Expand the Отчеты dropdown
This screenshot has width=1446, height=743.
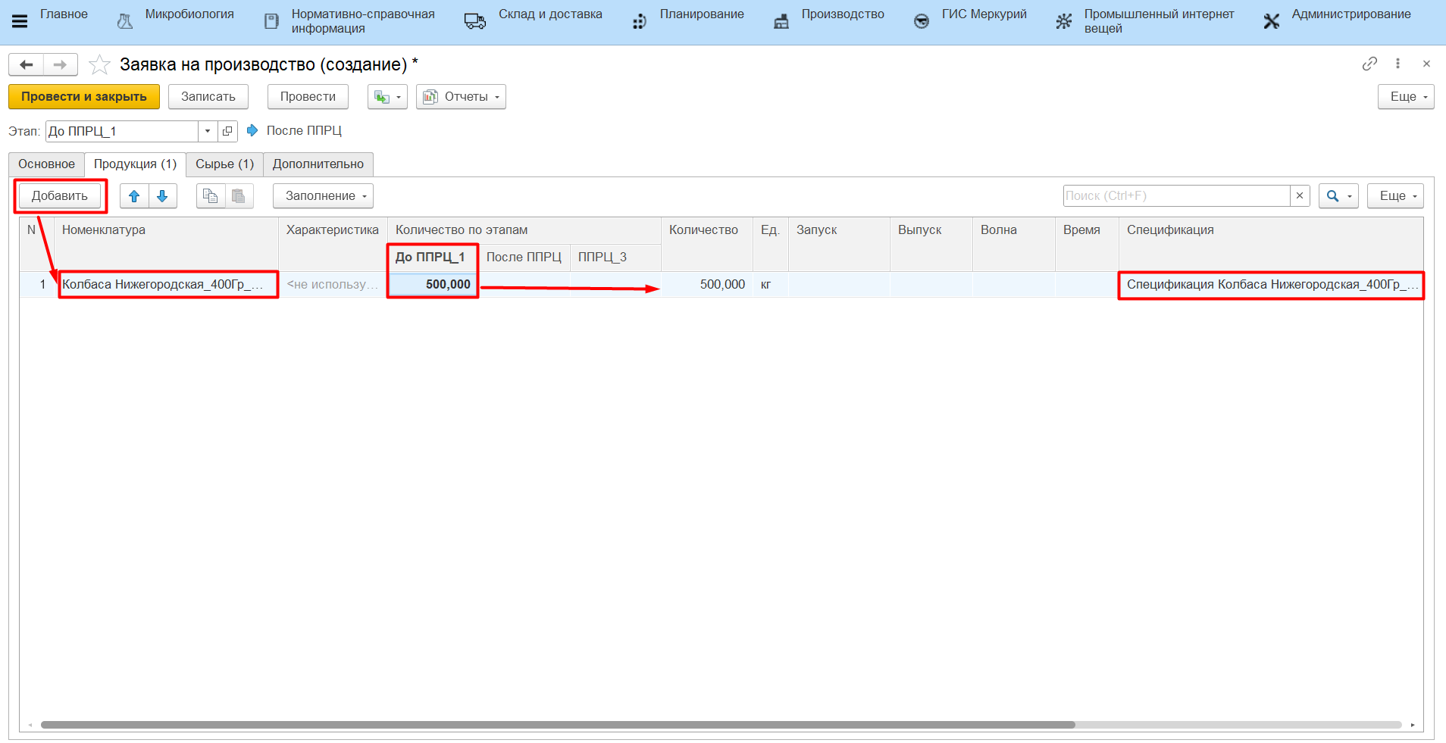click(x=461, y=97)
